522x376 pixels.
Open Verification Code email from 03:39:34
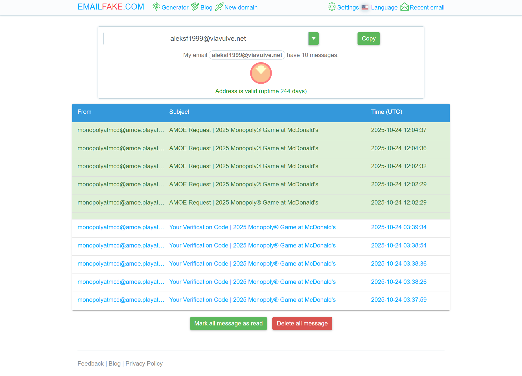click(x=252, y=227)
